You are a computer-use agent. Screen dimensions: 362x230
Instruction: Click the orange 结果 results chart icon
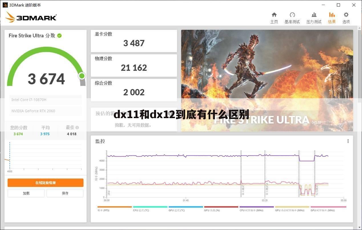tap(331, 15)
